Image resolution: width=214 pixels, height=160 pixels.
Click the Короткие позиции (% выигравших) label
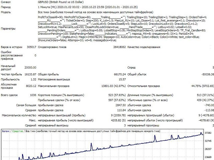point(61,95)
